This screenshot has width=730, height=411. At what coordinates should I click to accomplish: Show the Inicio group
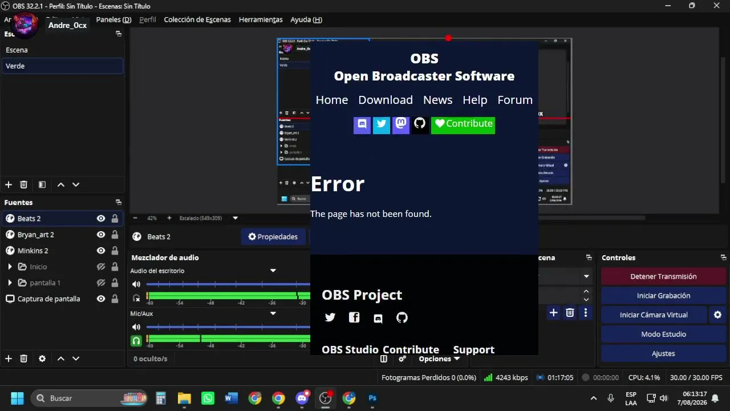pos(101,267)
